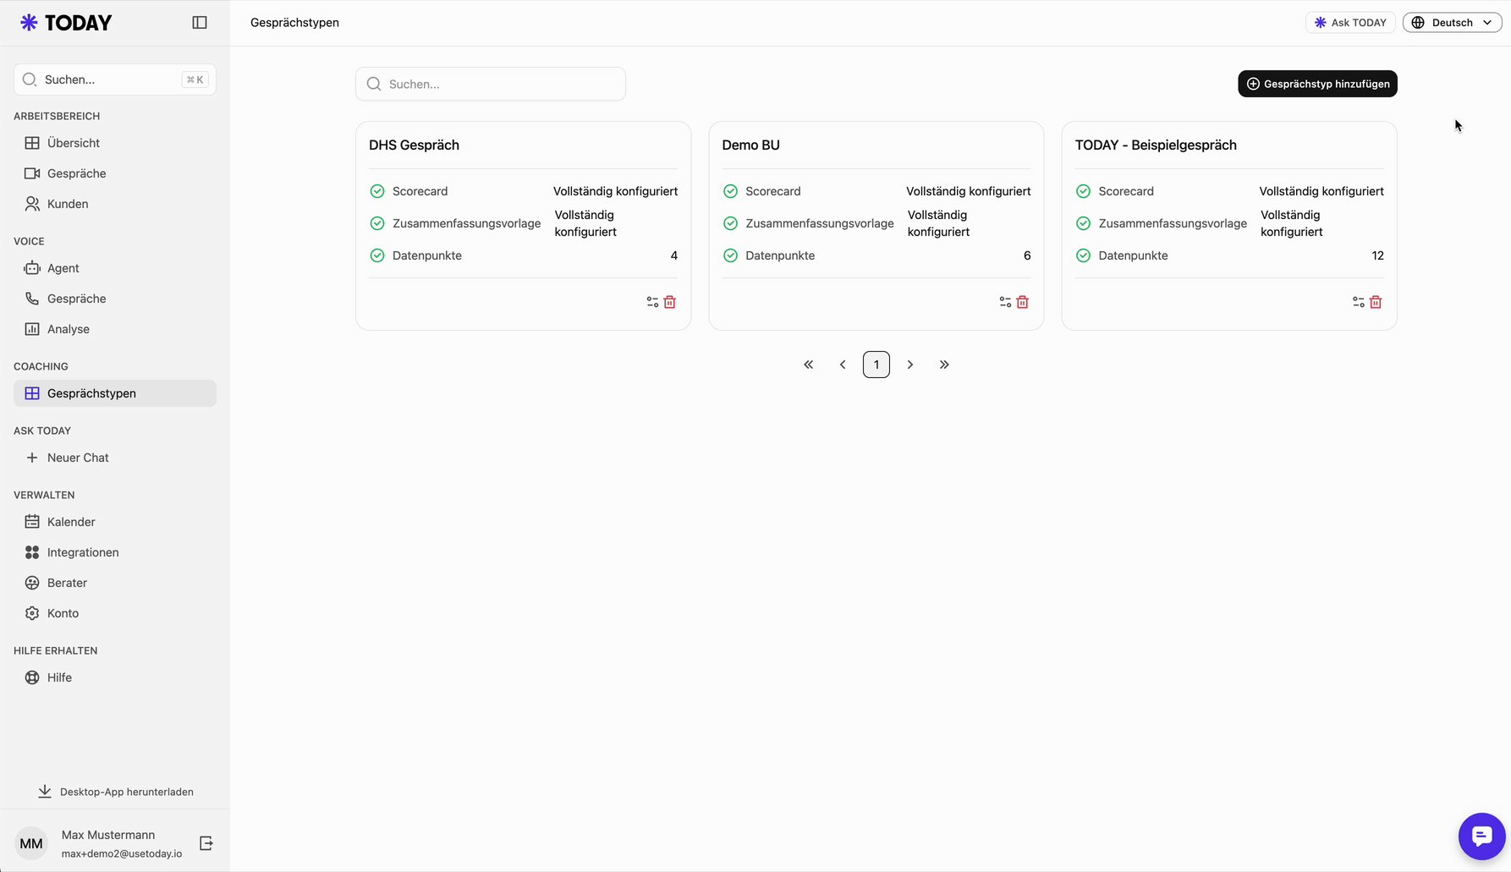The width and height of the screenshot is (1511, 872).
Task: Click user name Max Mustermann
Action: (108, 835)
